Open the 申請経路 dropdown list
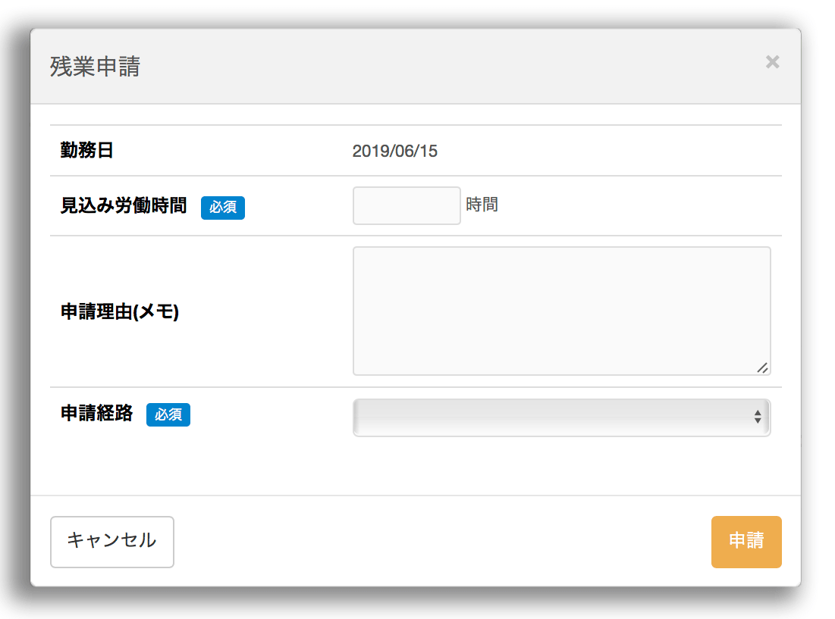835x619 pixels. pos(561,417)
